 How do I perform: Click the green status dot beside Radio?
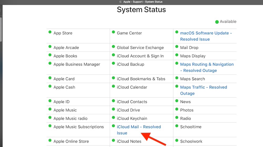[x=177, y=117]
